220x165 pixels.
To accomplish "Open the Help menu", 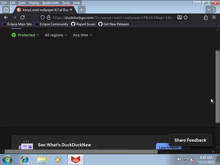I will (x=76, y=3).
